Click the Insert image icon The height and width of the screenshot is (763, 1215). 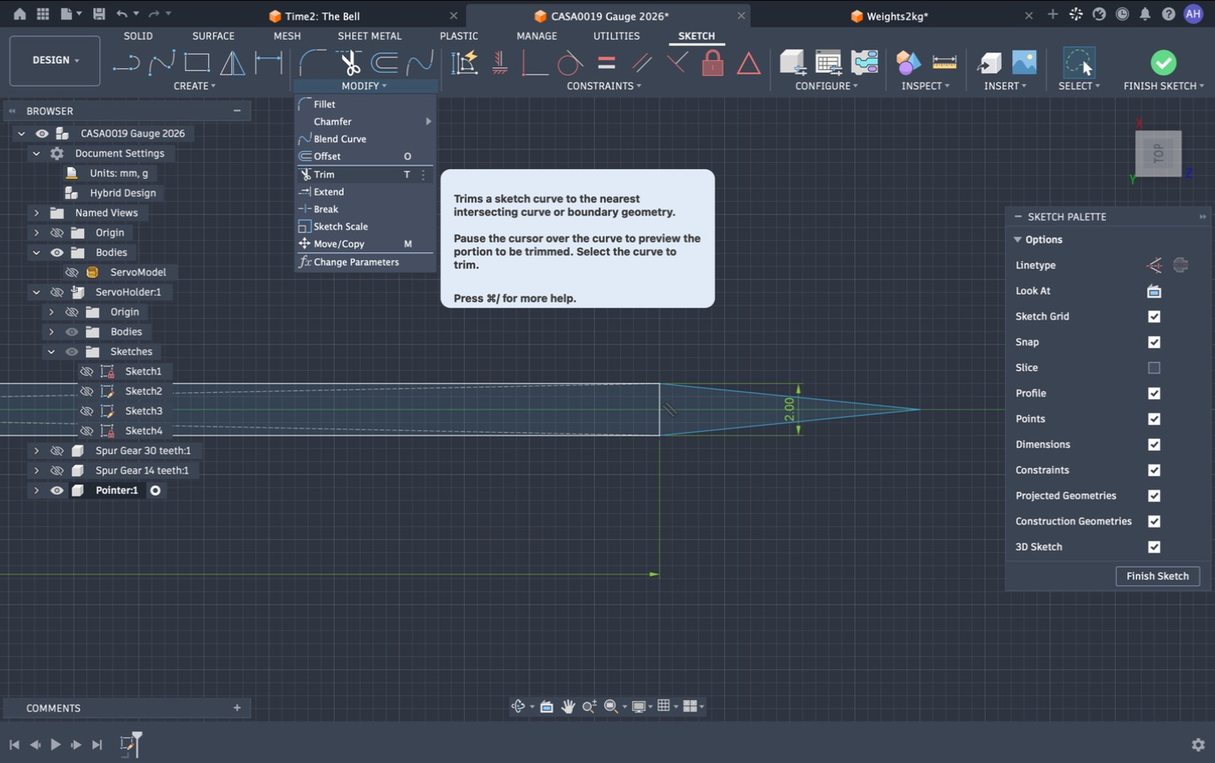click(1024, 63)
